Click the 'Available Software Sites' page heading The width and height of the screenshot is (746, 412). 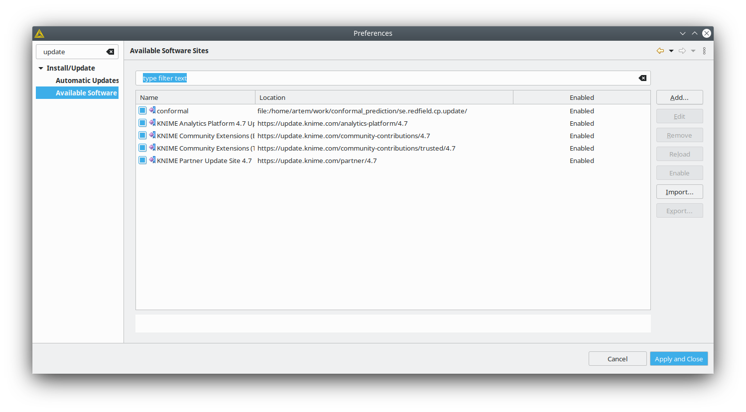pos(169,51)
